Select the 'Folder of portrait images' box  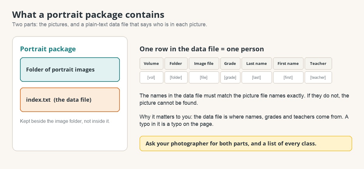pyautogui.click(x=70, y=70)
